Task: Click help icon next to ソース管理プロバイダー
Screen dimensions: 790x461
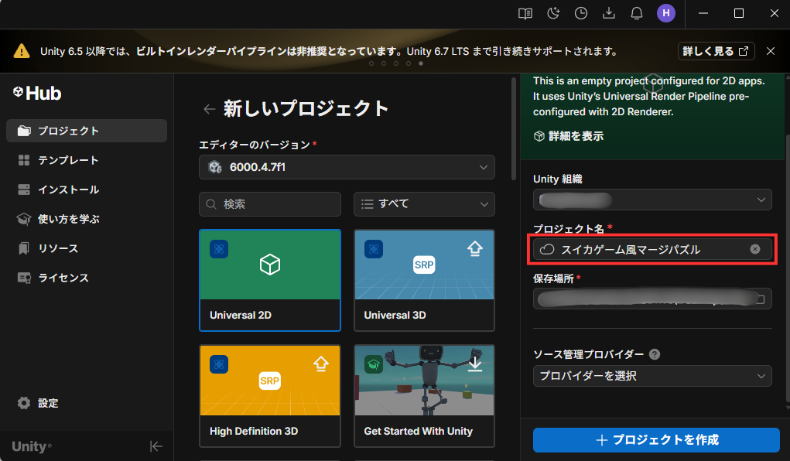Action: coord(655,354)
